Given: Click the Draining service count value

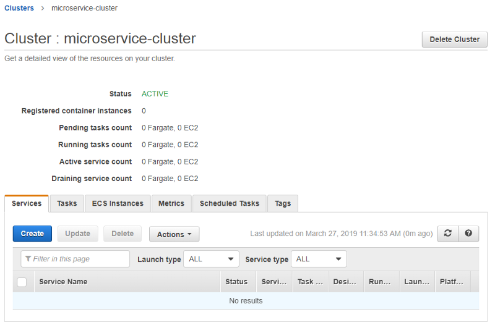Looking at the screenshot, I should point(170,179).
